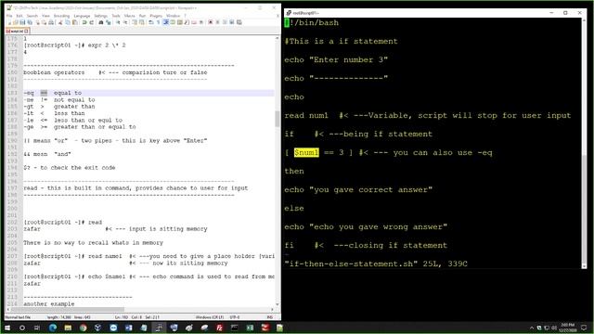Click the taskbar clock and date
Viewport: 594px width, 334px height.
(567, 328)
